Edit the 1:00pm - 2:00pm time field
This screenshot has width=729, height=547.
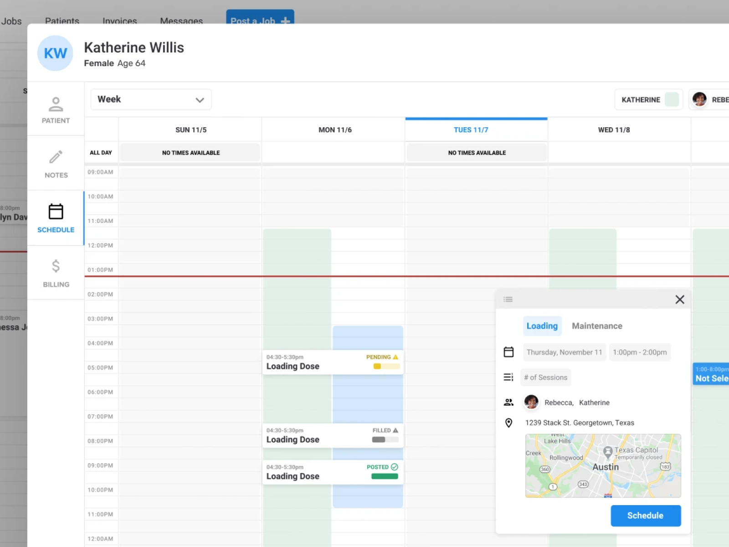pos(640,352)
